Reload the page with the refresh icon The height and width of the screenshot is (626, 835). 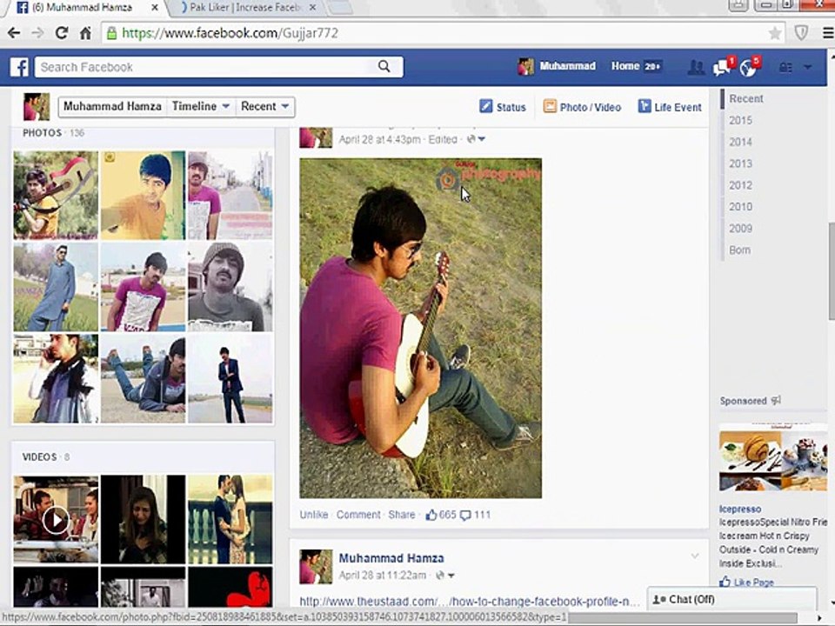[x=62, y=33]
